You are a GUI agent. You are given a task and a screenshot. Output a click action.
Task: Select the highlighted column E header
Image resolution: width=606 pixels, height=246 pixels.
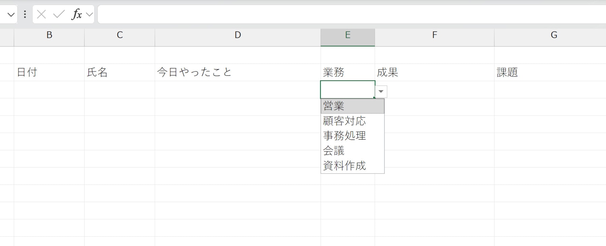pos(348,35)
